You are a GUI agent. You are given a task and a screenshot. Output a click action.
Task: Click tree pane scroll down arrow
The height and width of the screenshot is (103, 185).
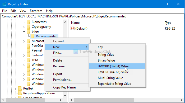tap(65, 95)
